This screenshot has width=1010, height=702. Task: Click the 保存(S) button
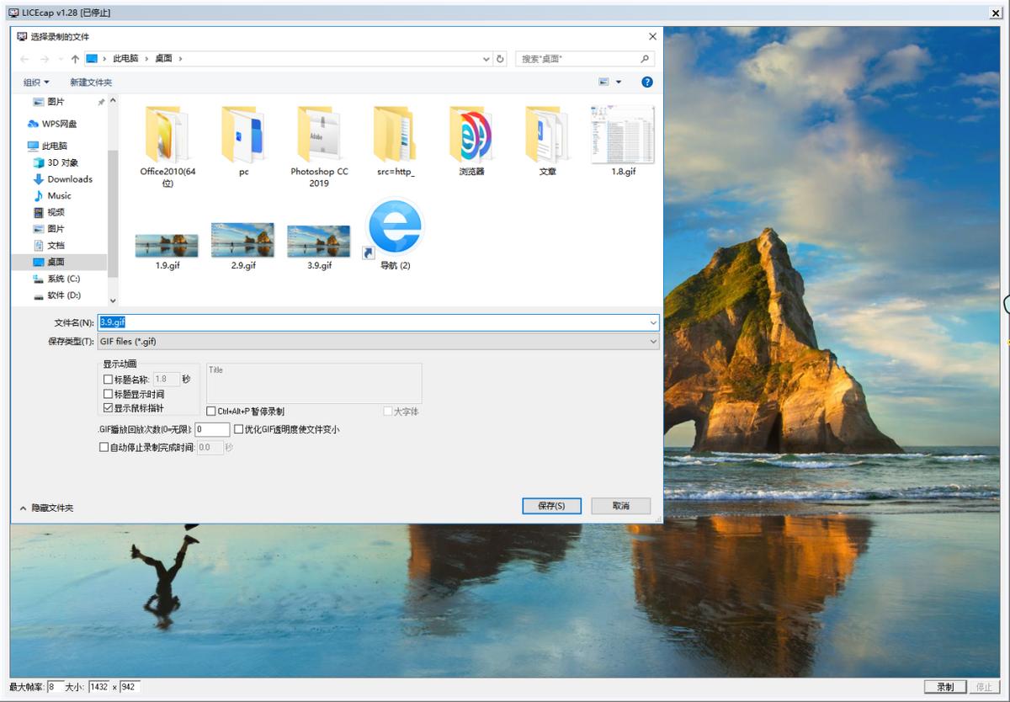[551, 506]
